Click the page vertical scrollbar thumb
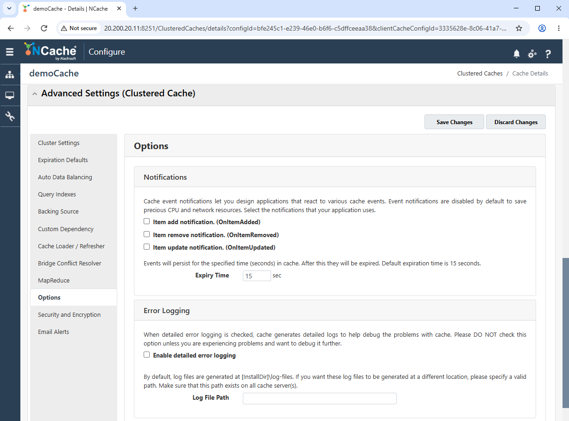This screenshot has width=569, height=421. pyautogui.click(x=565, y=333)
